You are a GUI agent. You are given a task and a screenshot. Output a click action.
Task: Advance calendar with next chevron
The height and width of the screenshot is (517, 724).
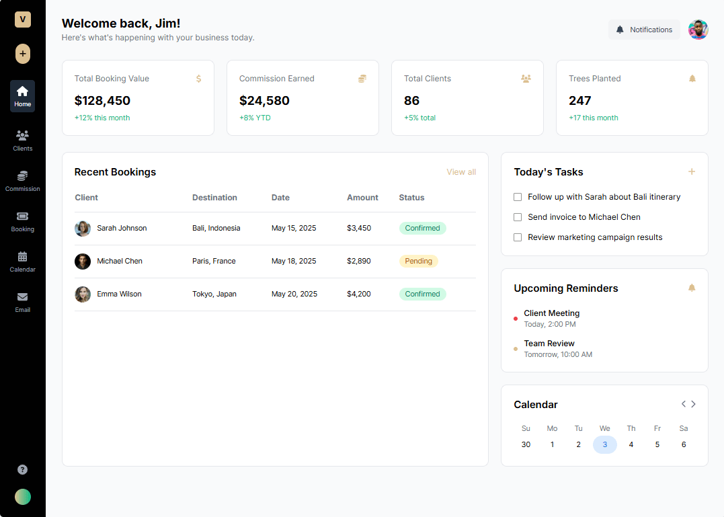pos(694,404)
